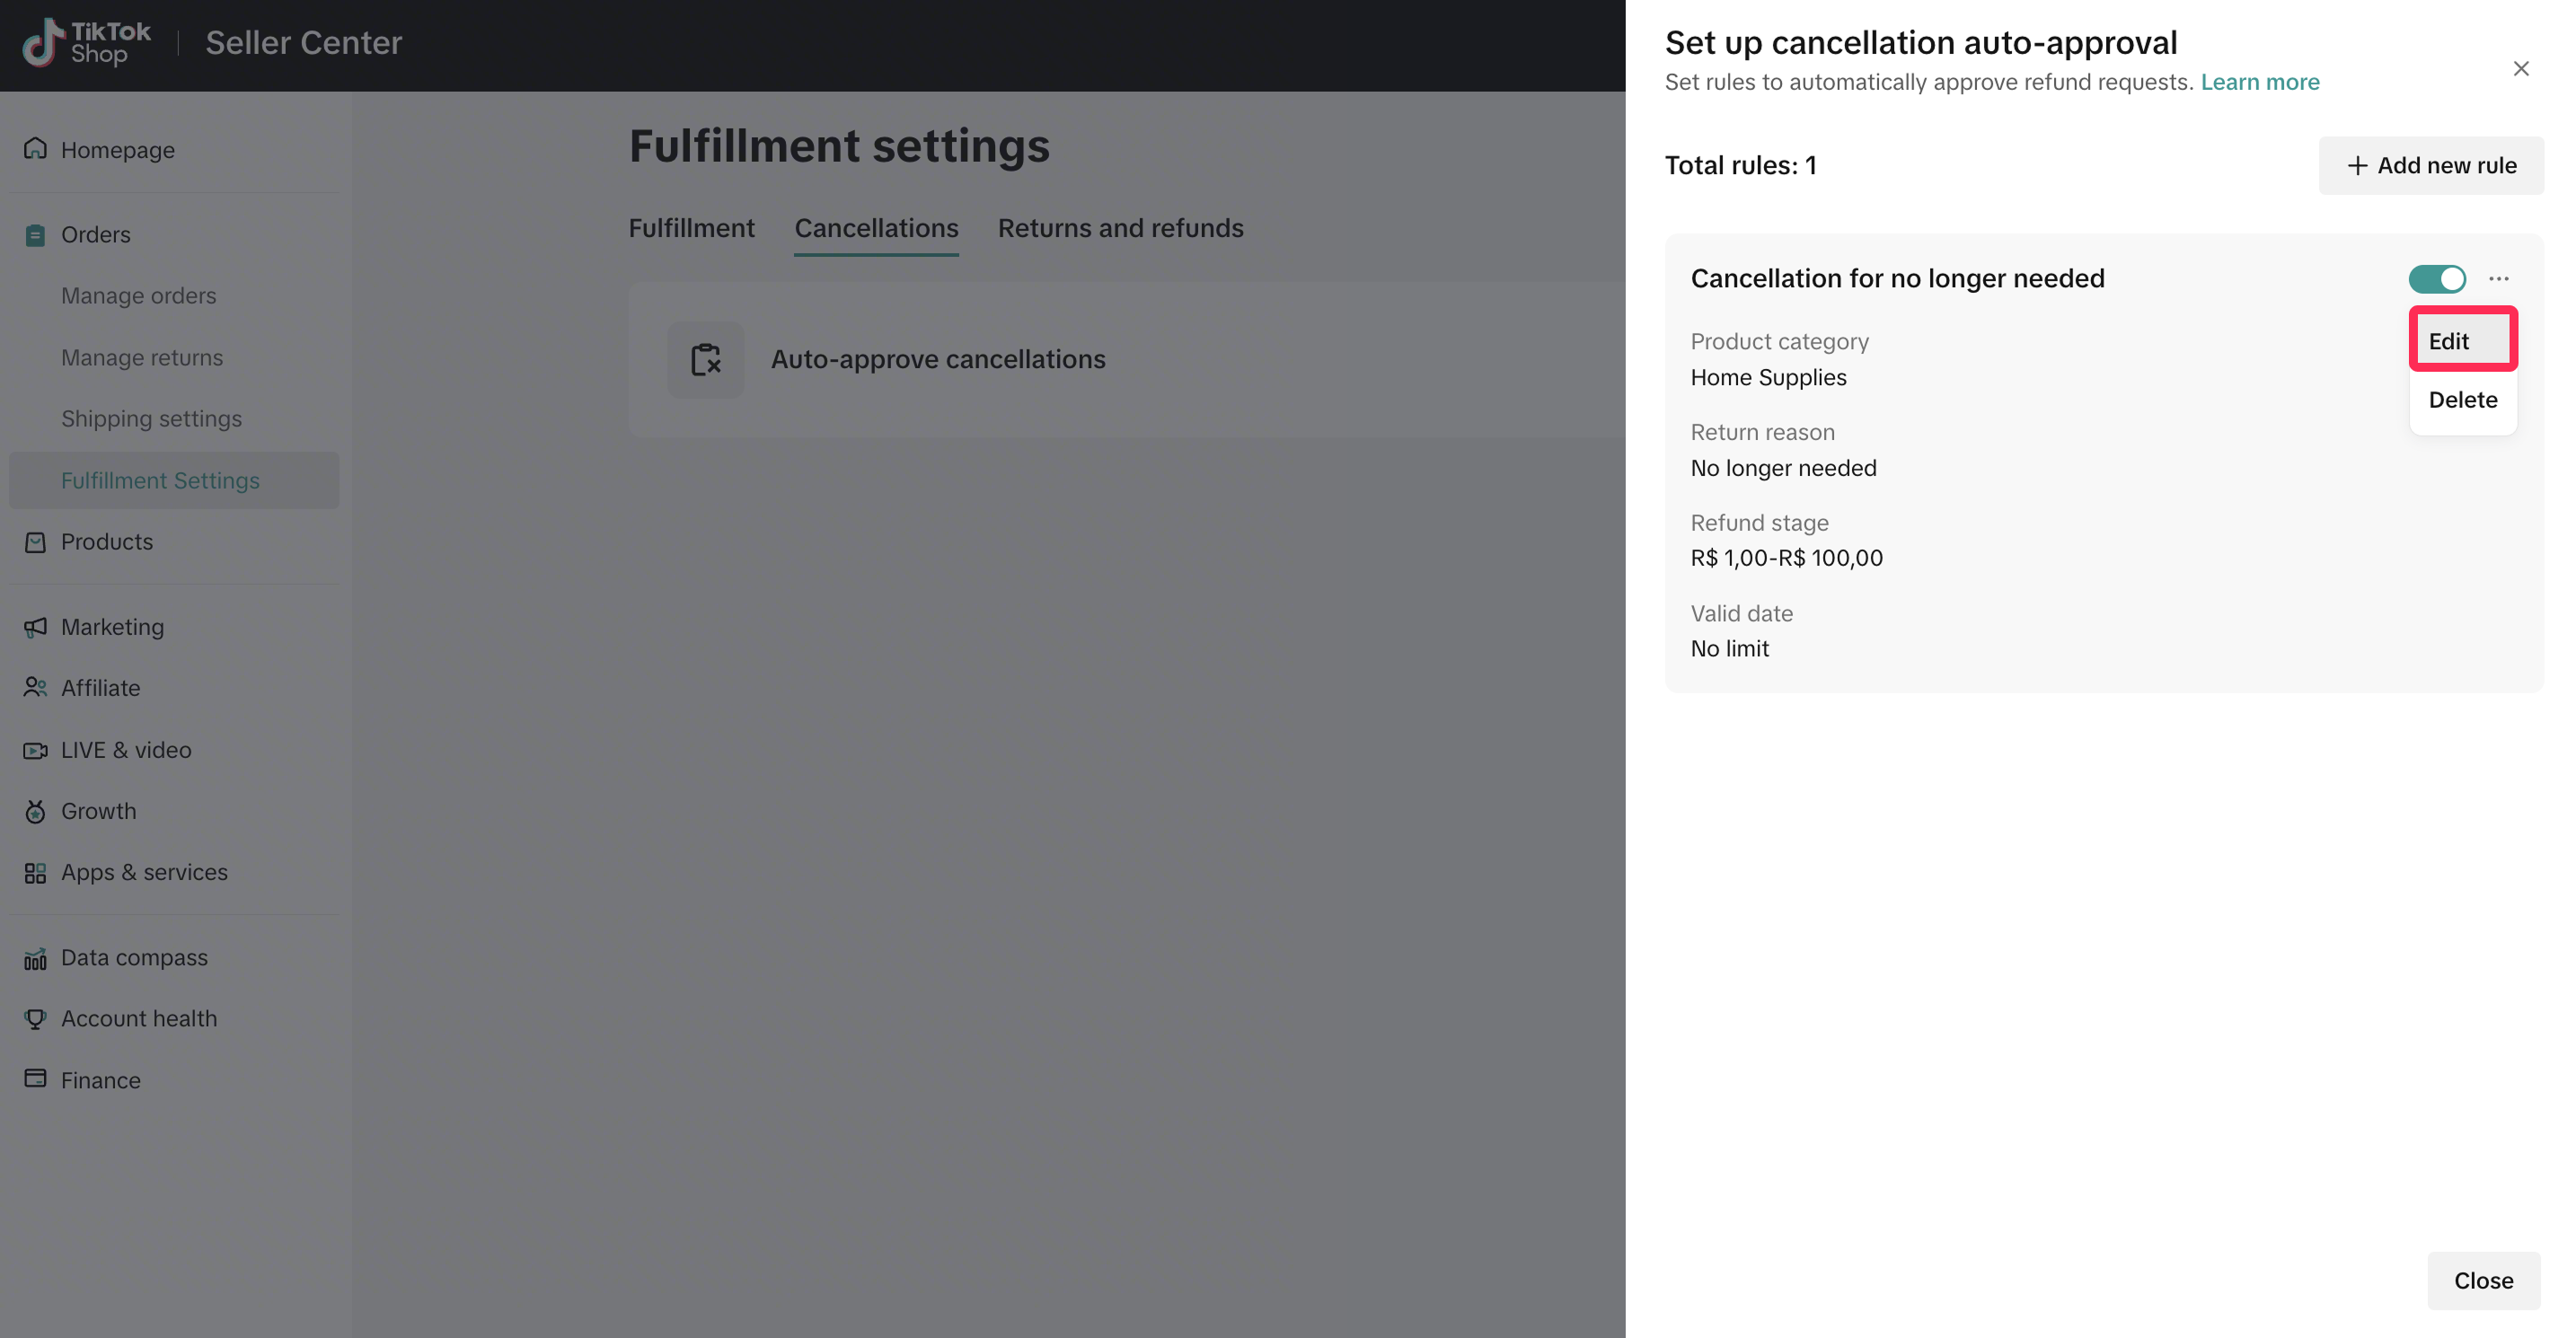Screen dimensions: 2576x1338
Task: Choose Delete from the rule menu
Action: click(x=2462, y=400)
